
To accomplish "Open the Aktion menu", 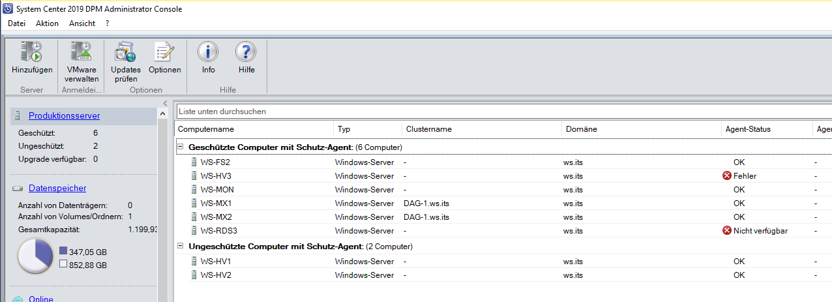I will [x=47, y=23].
